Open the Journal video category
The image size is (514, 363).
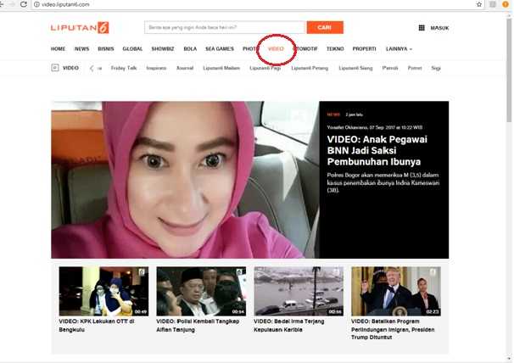coord(185,68)
